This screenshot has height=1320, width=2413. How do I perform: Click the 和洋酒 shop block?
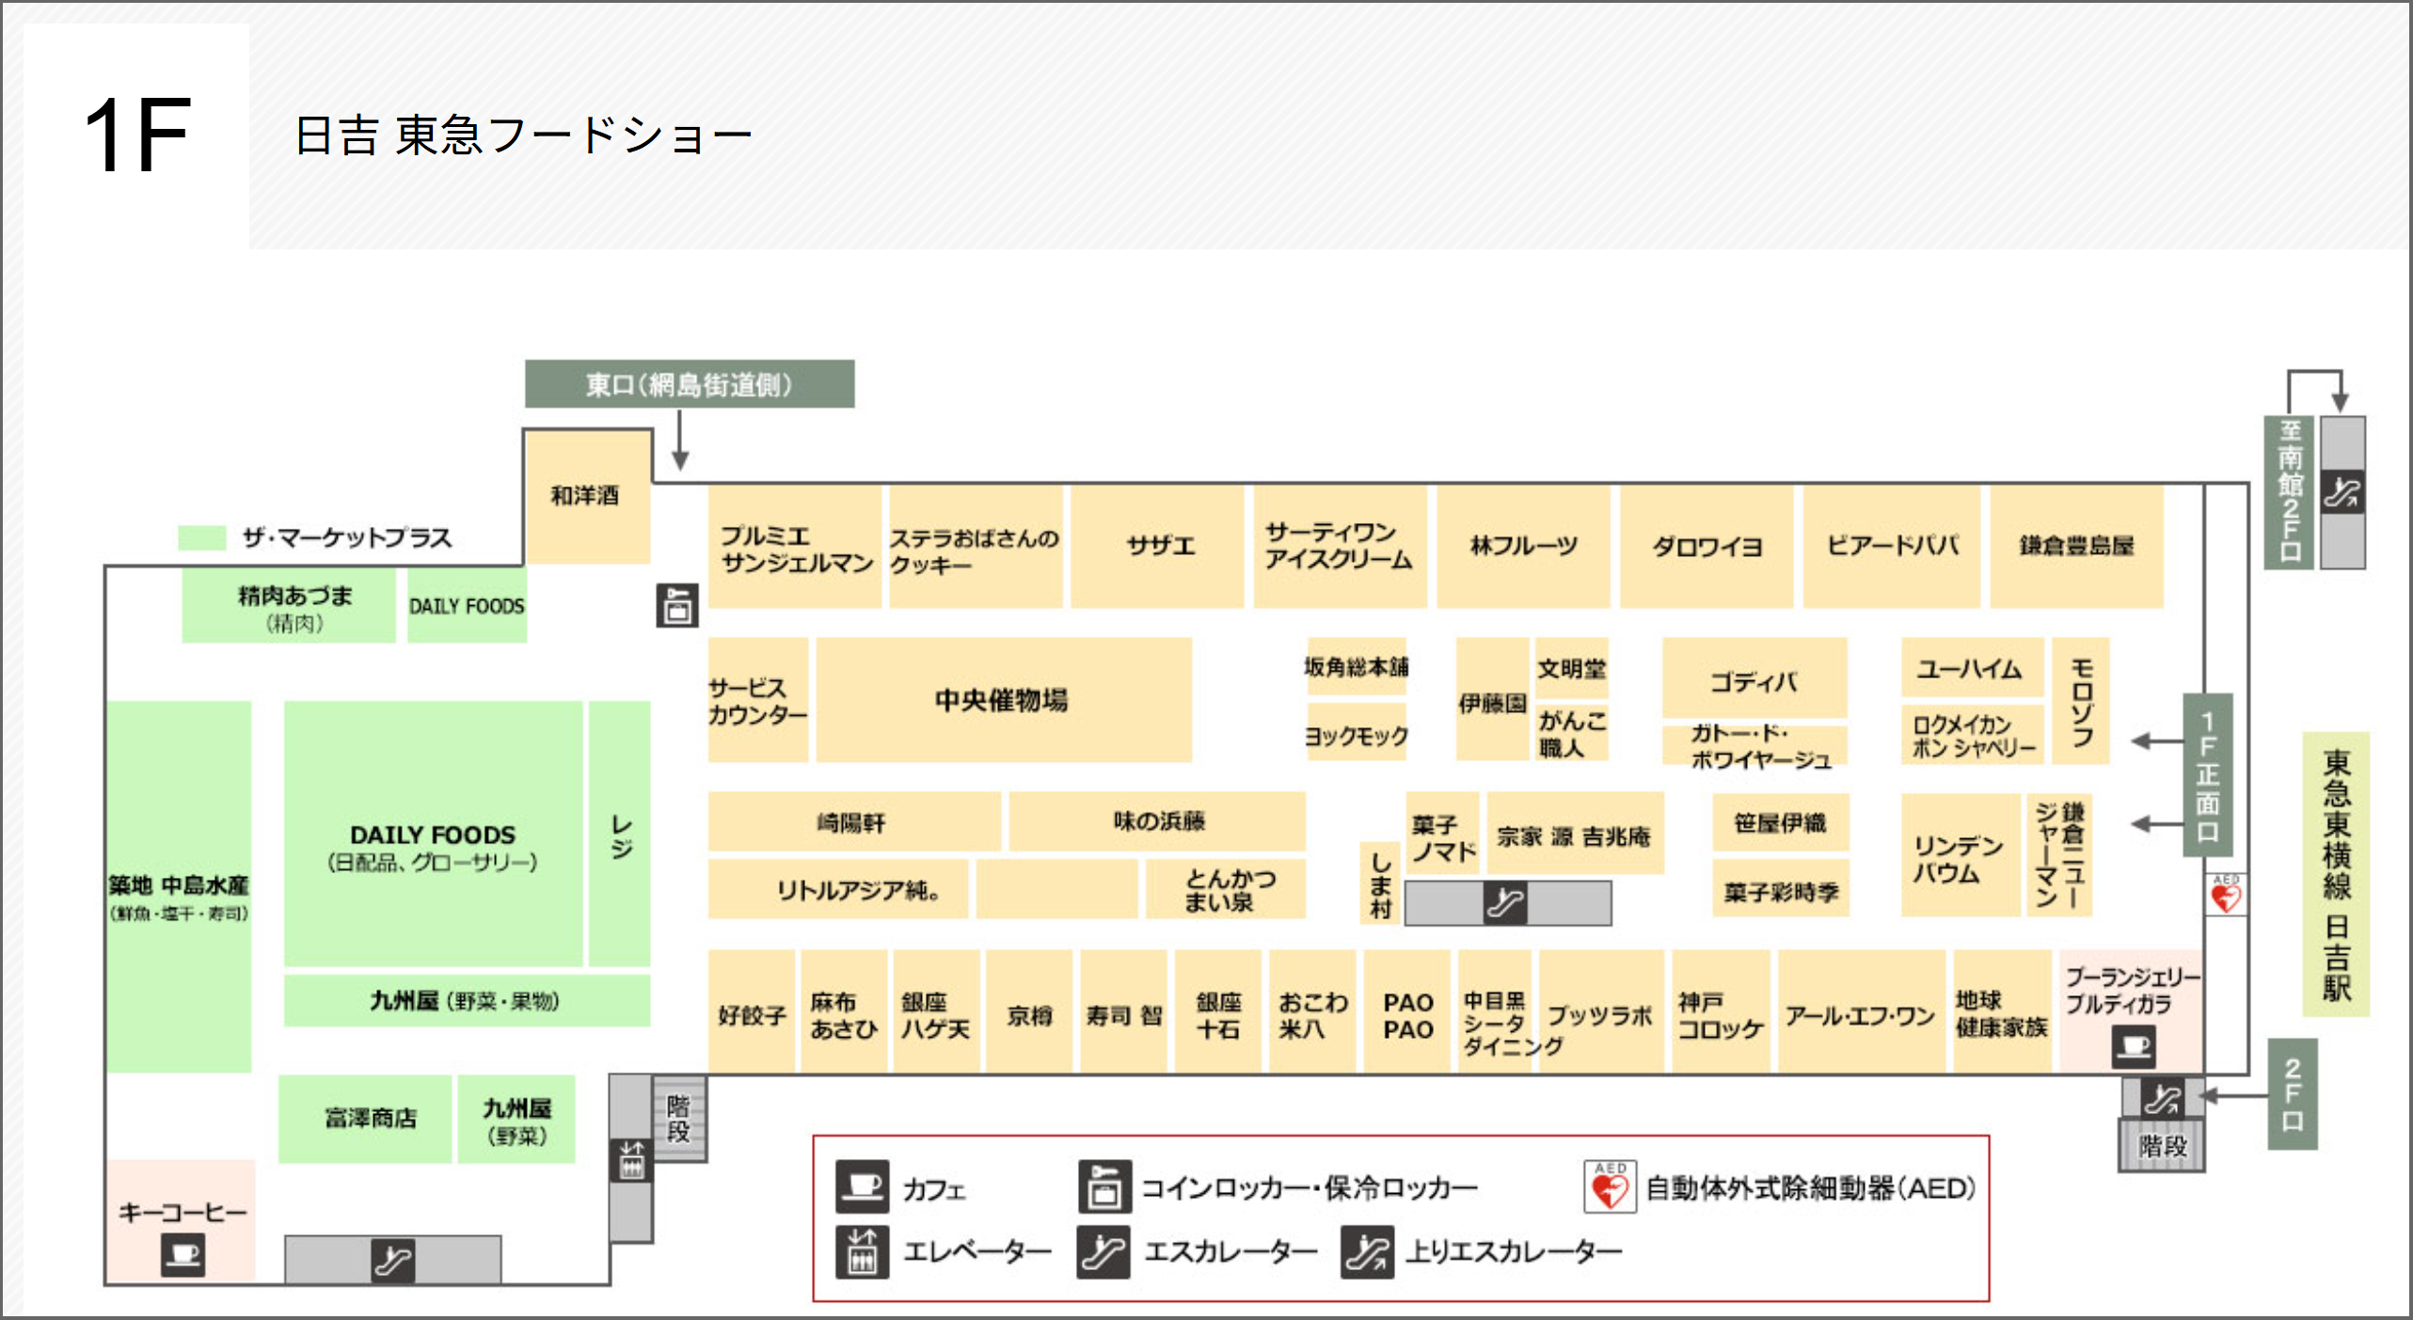pyautogui.click(x=587, y=497)
